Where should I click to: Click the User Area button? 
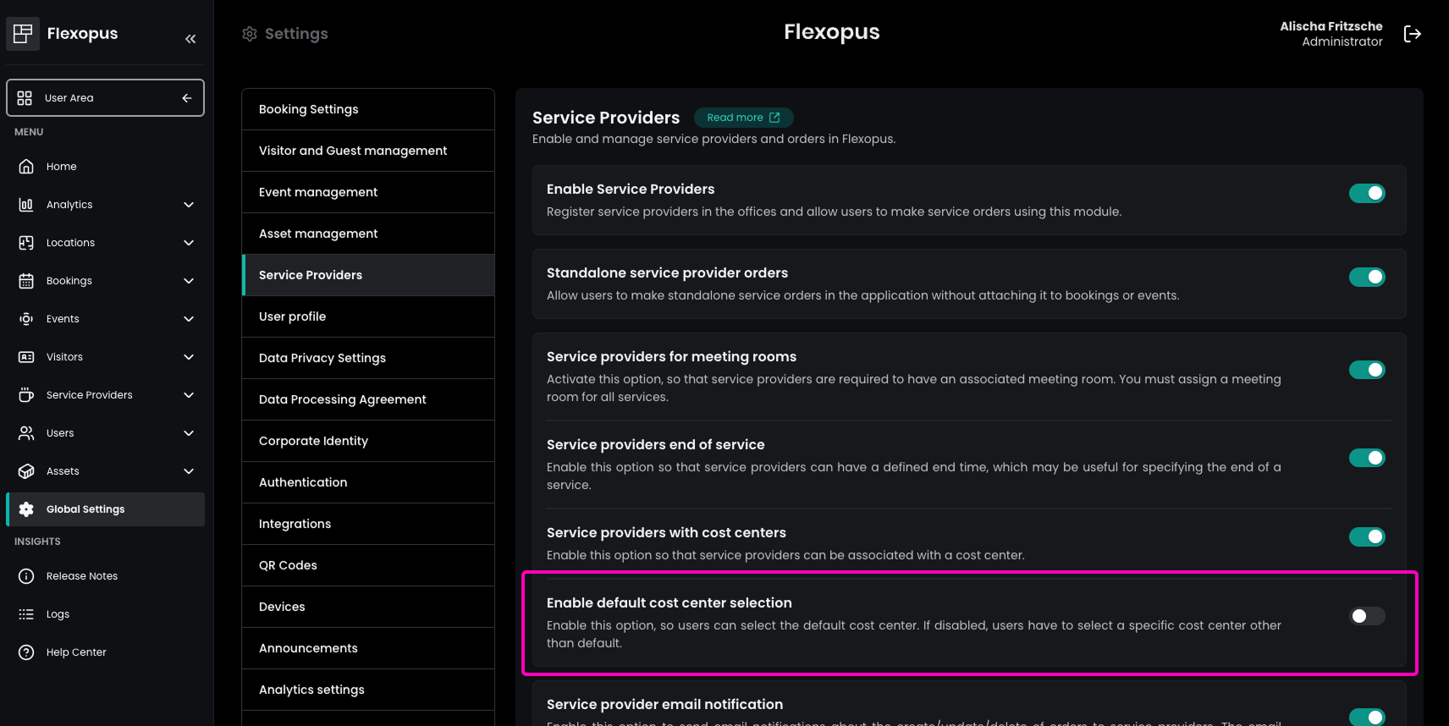pos(105,98)
